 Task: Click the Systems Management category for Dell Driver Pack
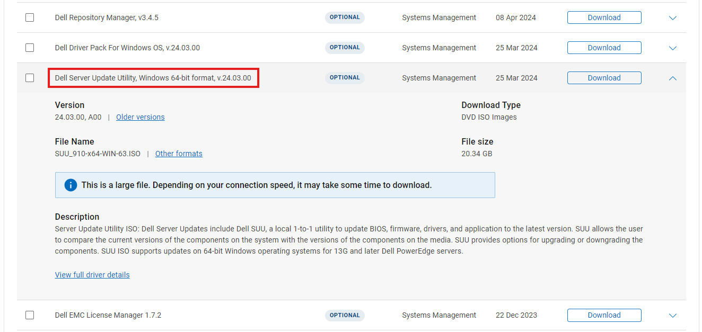point(438,47)
